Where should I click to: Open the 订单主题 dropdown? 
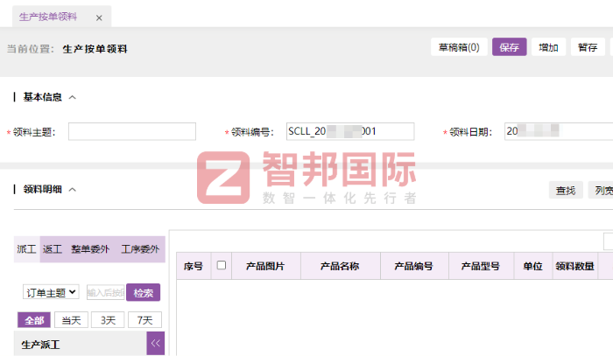(x=51, y=292)
